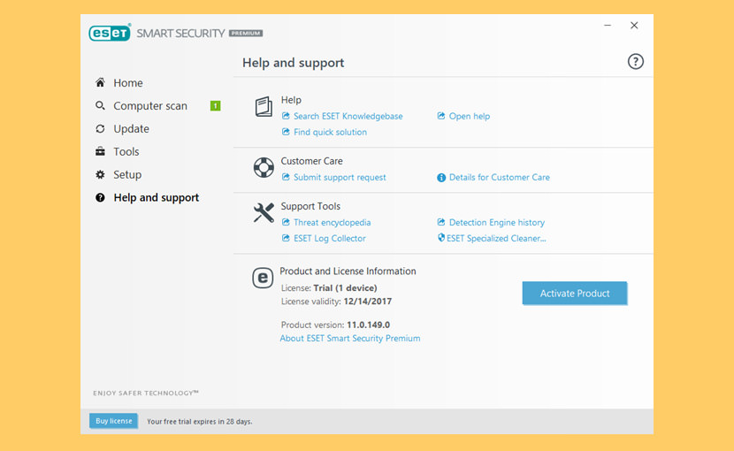Click the Activate Product button

[x=574, y=294]
